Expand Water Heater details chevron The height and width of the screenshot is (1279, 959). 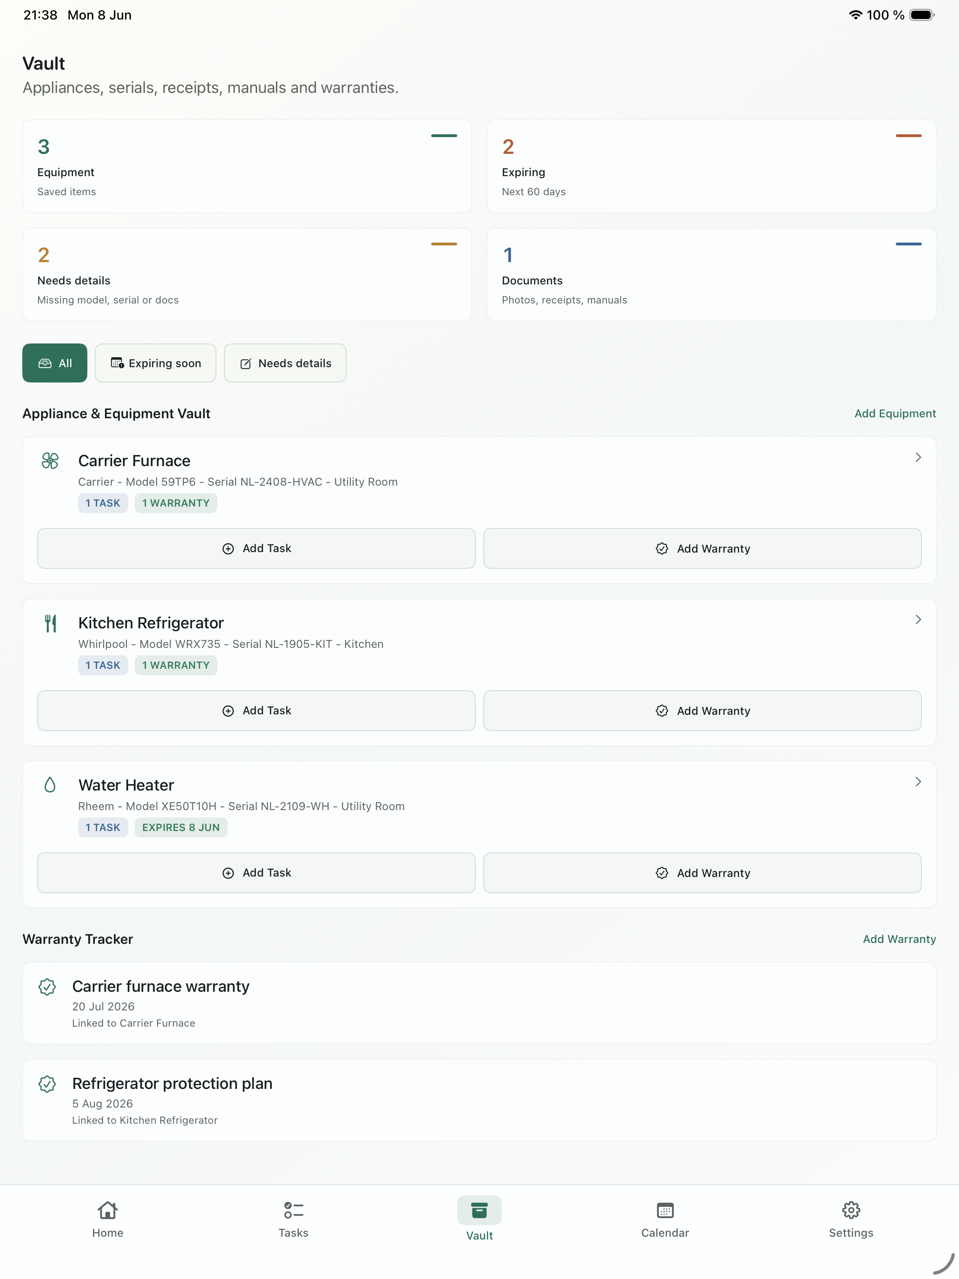pyautogui.click(x=918, y=782)
